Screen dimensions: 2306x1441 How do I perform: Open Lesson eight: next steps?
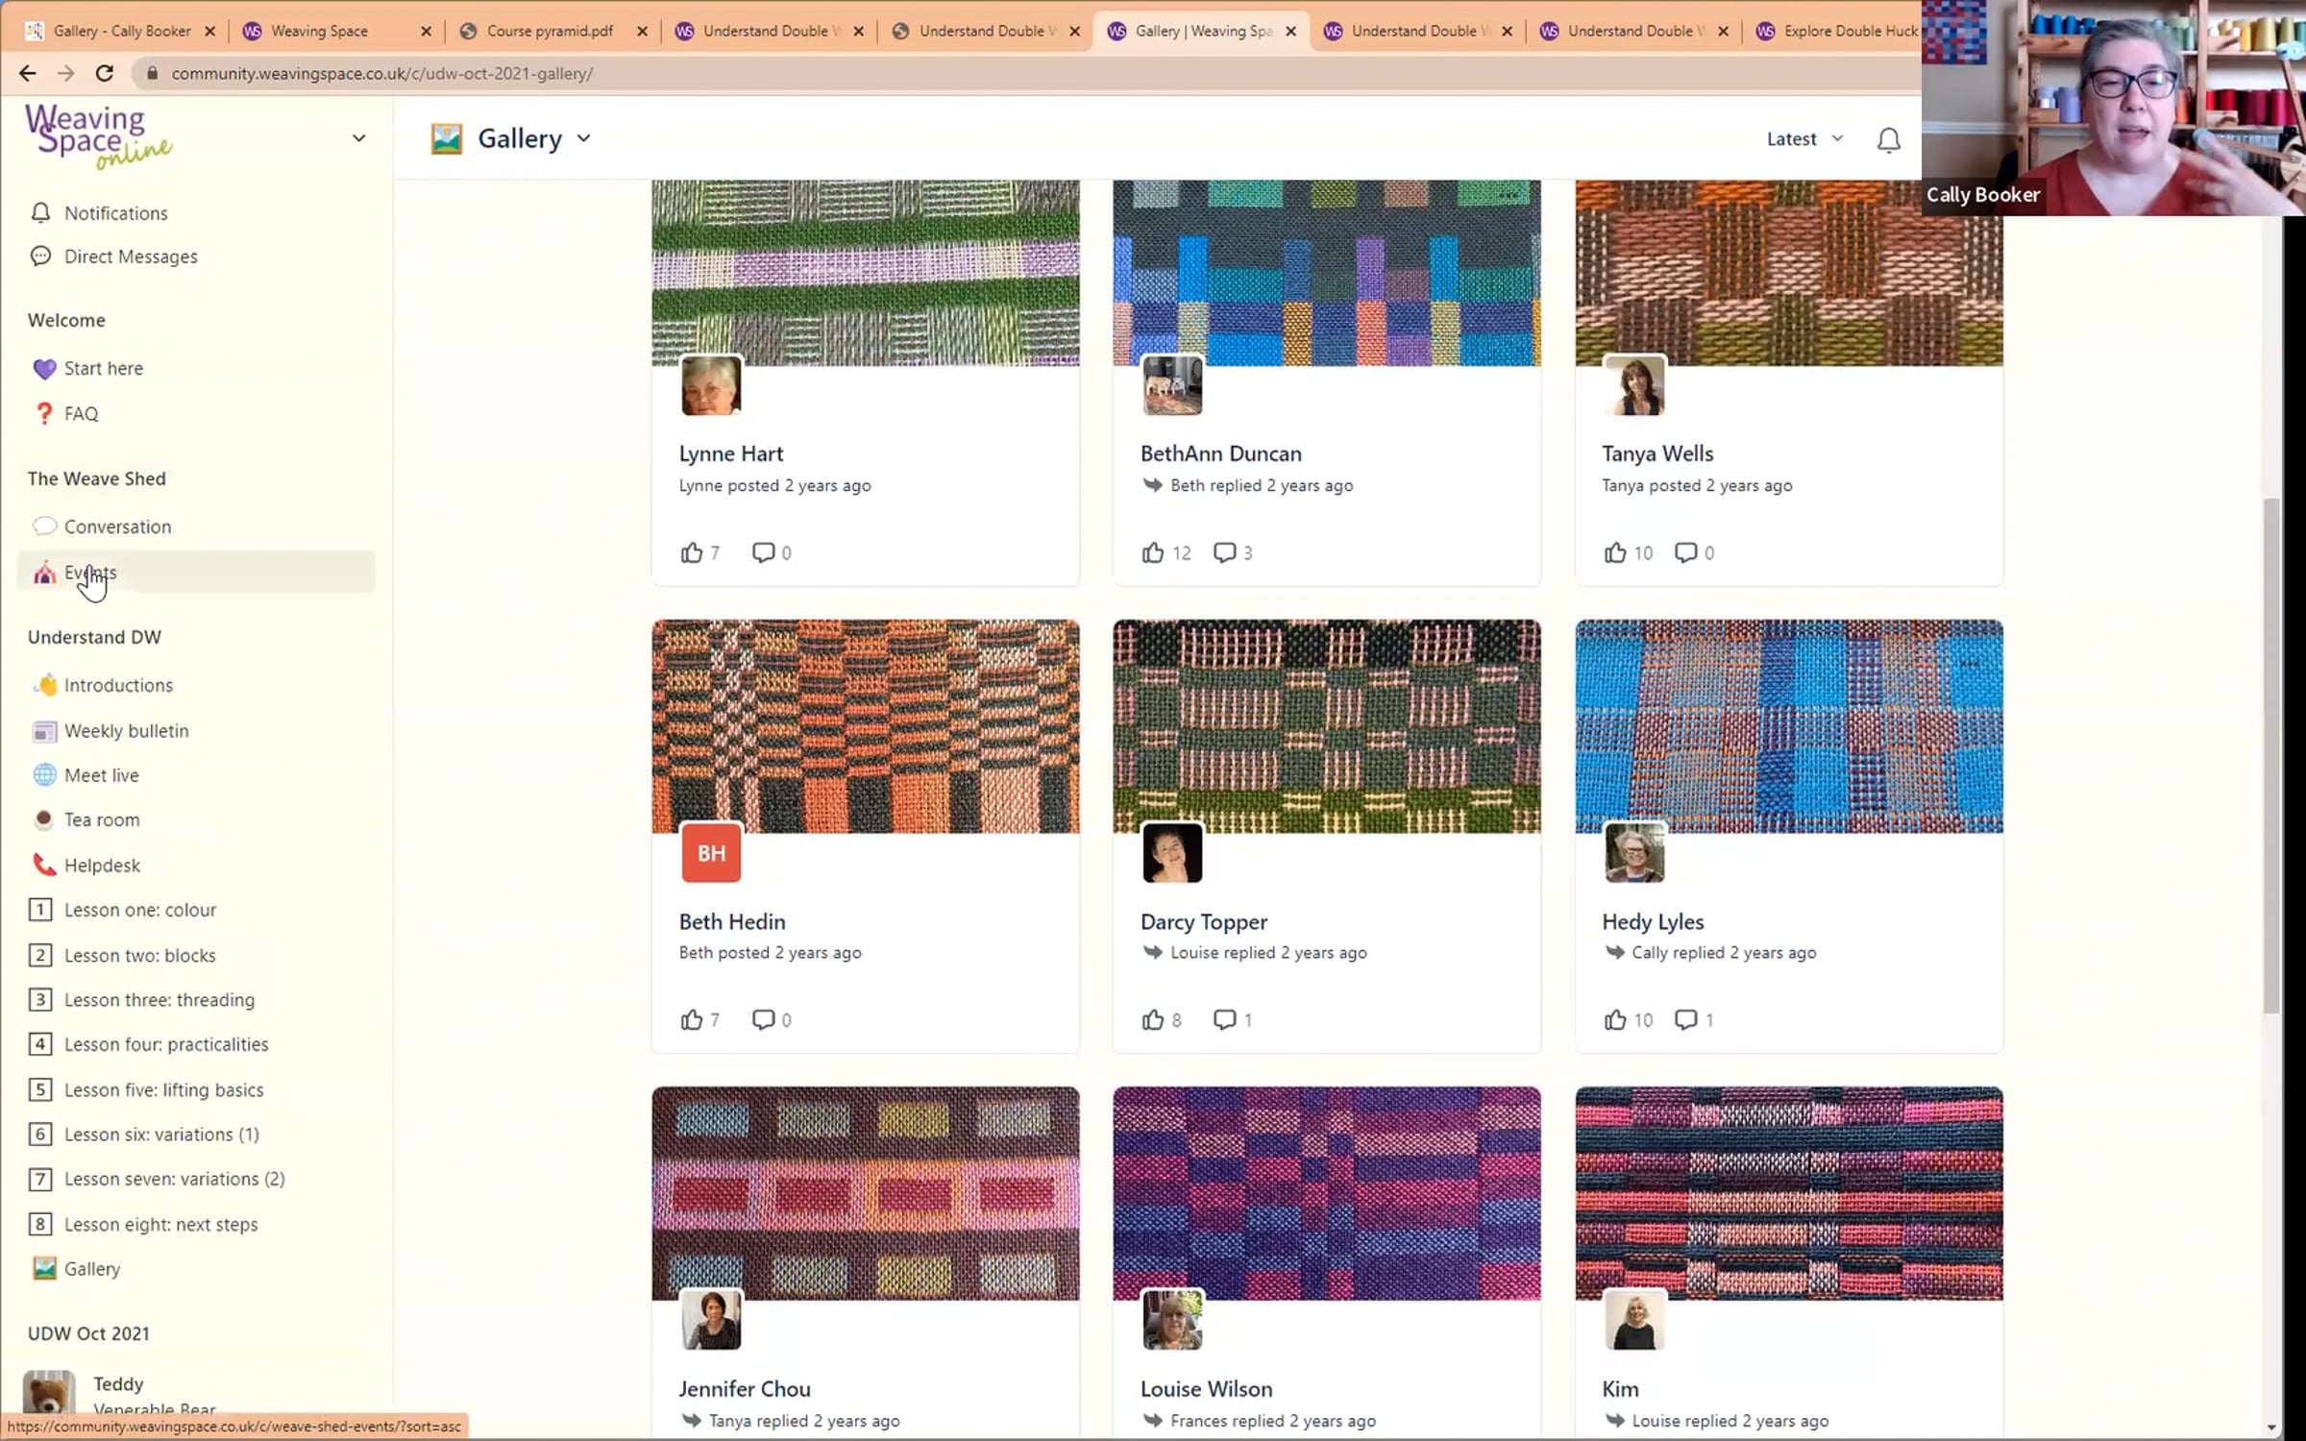tap(196, 1225)
